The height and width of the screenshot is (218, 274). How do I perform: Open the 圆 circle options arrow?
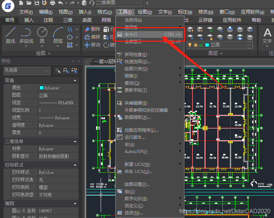(x=42, y=46)
